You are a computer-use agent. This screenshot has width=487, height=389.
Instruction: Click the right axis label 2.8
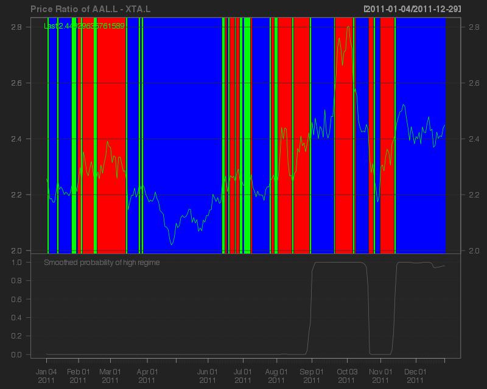[x=474, y=27]
